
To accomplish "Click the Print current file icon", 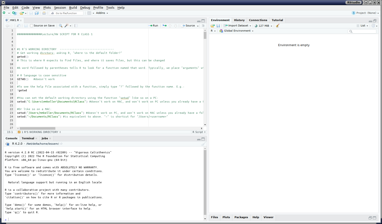I will tap(44, 13).
